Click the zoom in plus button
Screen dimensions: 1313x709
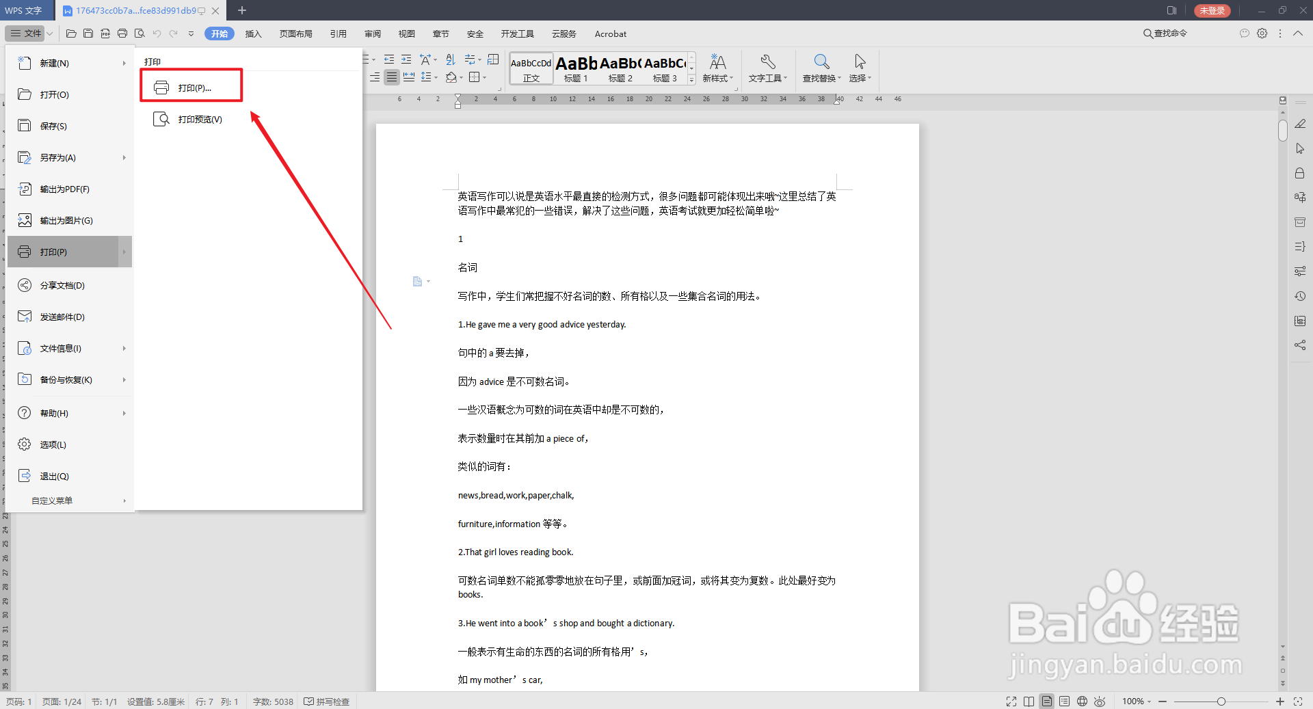point(1280,701)
